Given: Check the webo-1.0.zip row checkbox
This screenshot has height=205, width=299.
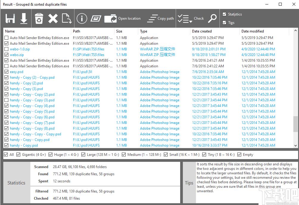Looking at the screenshot, I should pos(6,49).
